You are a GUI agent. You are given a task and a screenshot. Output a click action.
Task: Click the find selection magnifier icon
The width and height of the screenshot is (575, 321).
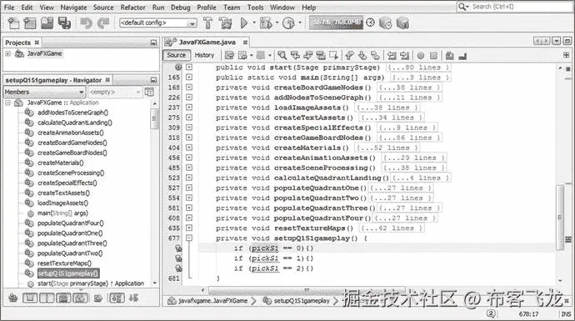[282, 55]
